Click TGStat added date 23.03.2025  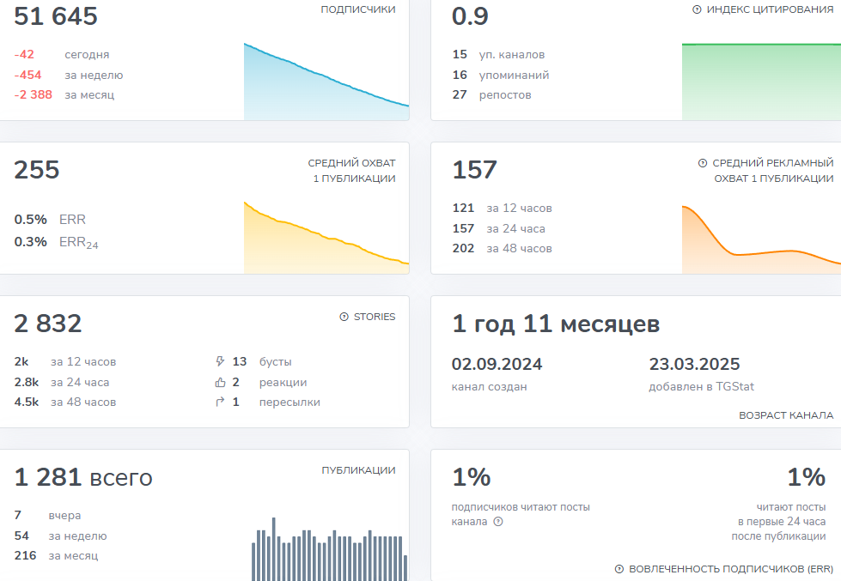[695, 365]
